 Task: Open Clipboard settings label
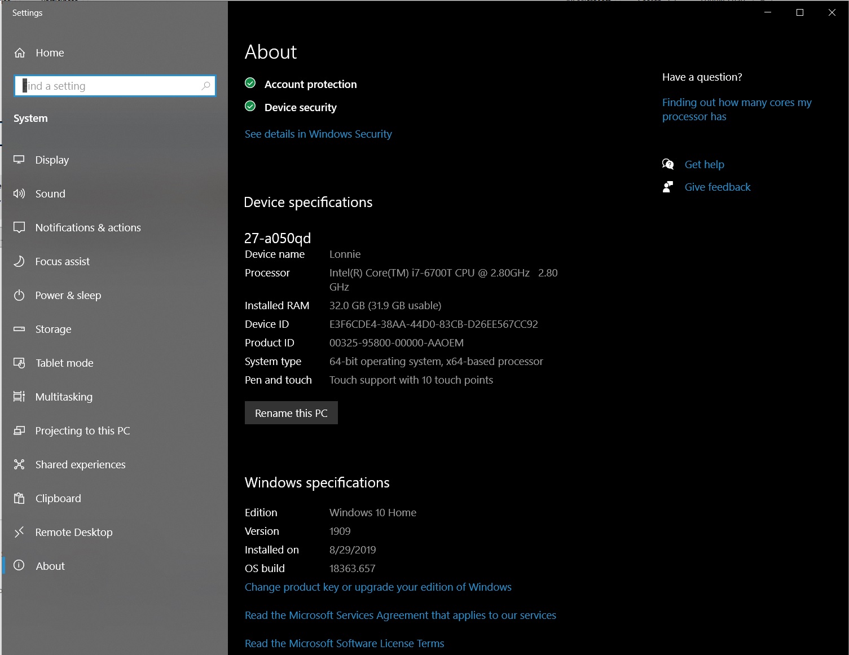pos(58,498)
